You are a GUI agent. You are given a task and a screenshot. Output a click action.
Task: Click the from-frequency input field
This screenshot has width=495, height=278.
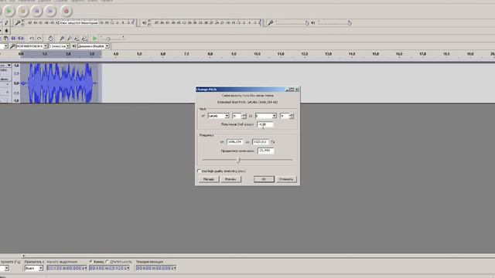click(x=235, y=142)
